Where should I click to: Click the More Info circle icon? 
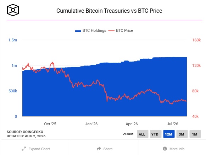tap(165, 149)
